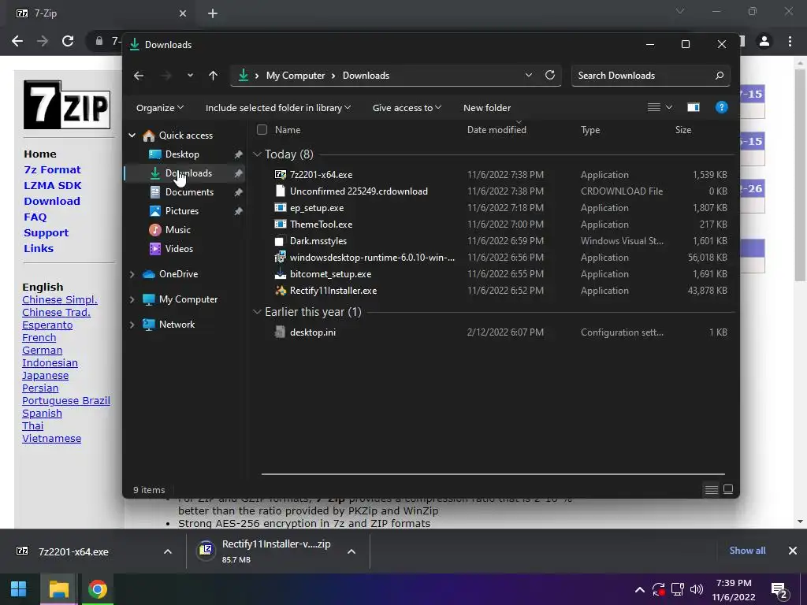
Task: Open the volume control in system tray
Action: (x=697, y=589)
